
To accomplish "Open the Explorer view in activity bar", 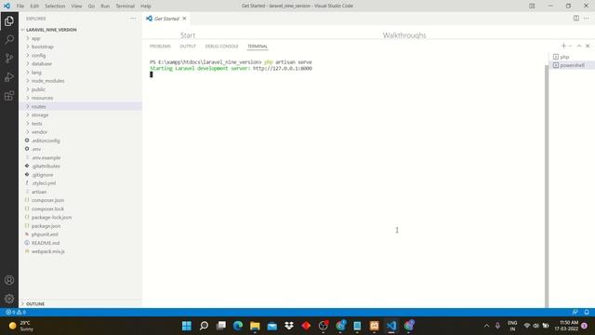I will coord(9,21).
